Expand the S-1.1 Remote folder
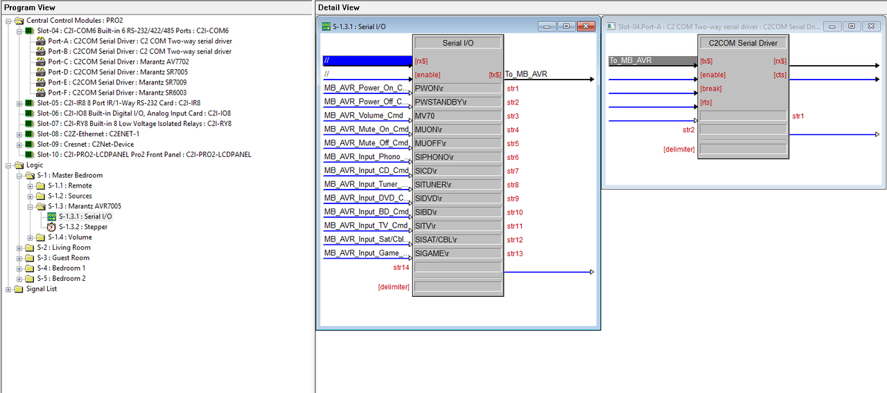Screen dimensions: 887x393 pyautogui.click(x=30, y=186)
